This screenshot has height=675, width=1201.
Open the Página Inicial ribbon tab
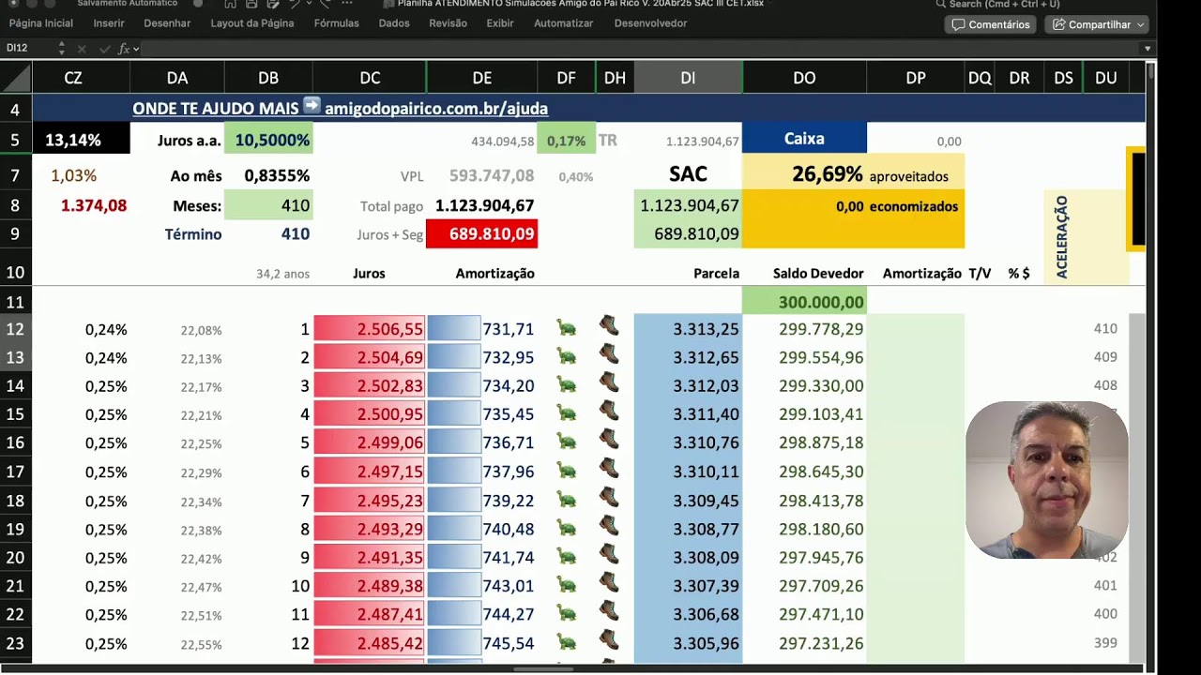(40, 23)
